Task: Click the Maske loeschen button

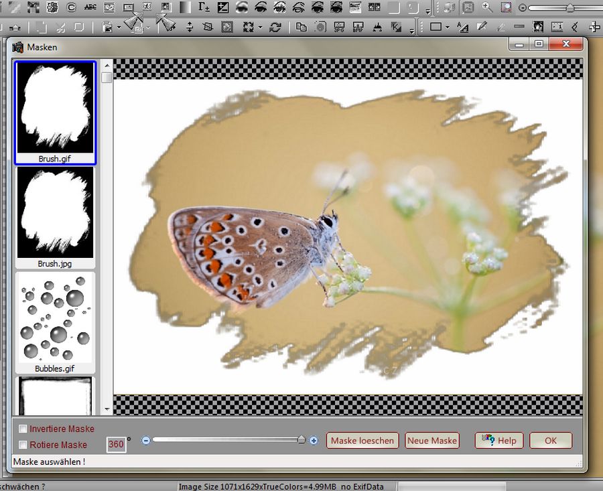Action: click(362, 440)
